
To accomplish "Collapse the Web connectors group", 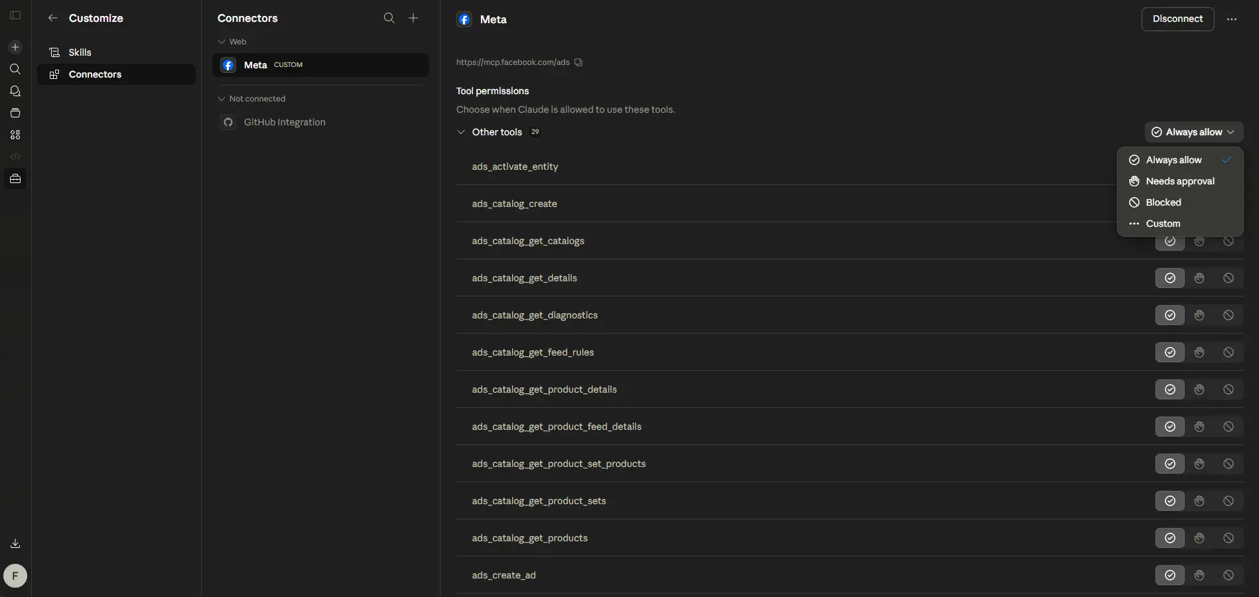I will 222,42.
